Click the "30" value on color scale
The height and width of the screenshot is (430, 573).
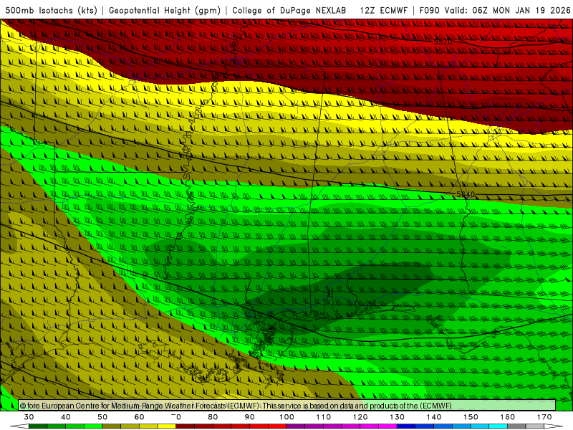pos(29,417)
